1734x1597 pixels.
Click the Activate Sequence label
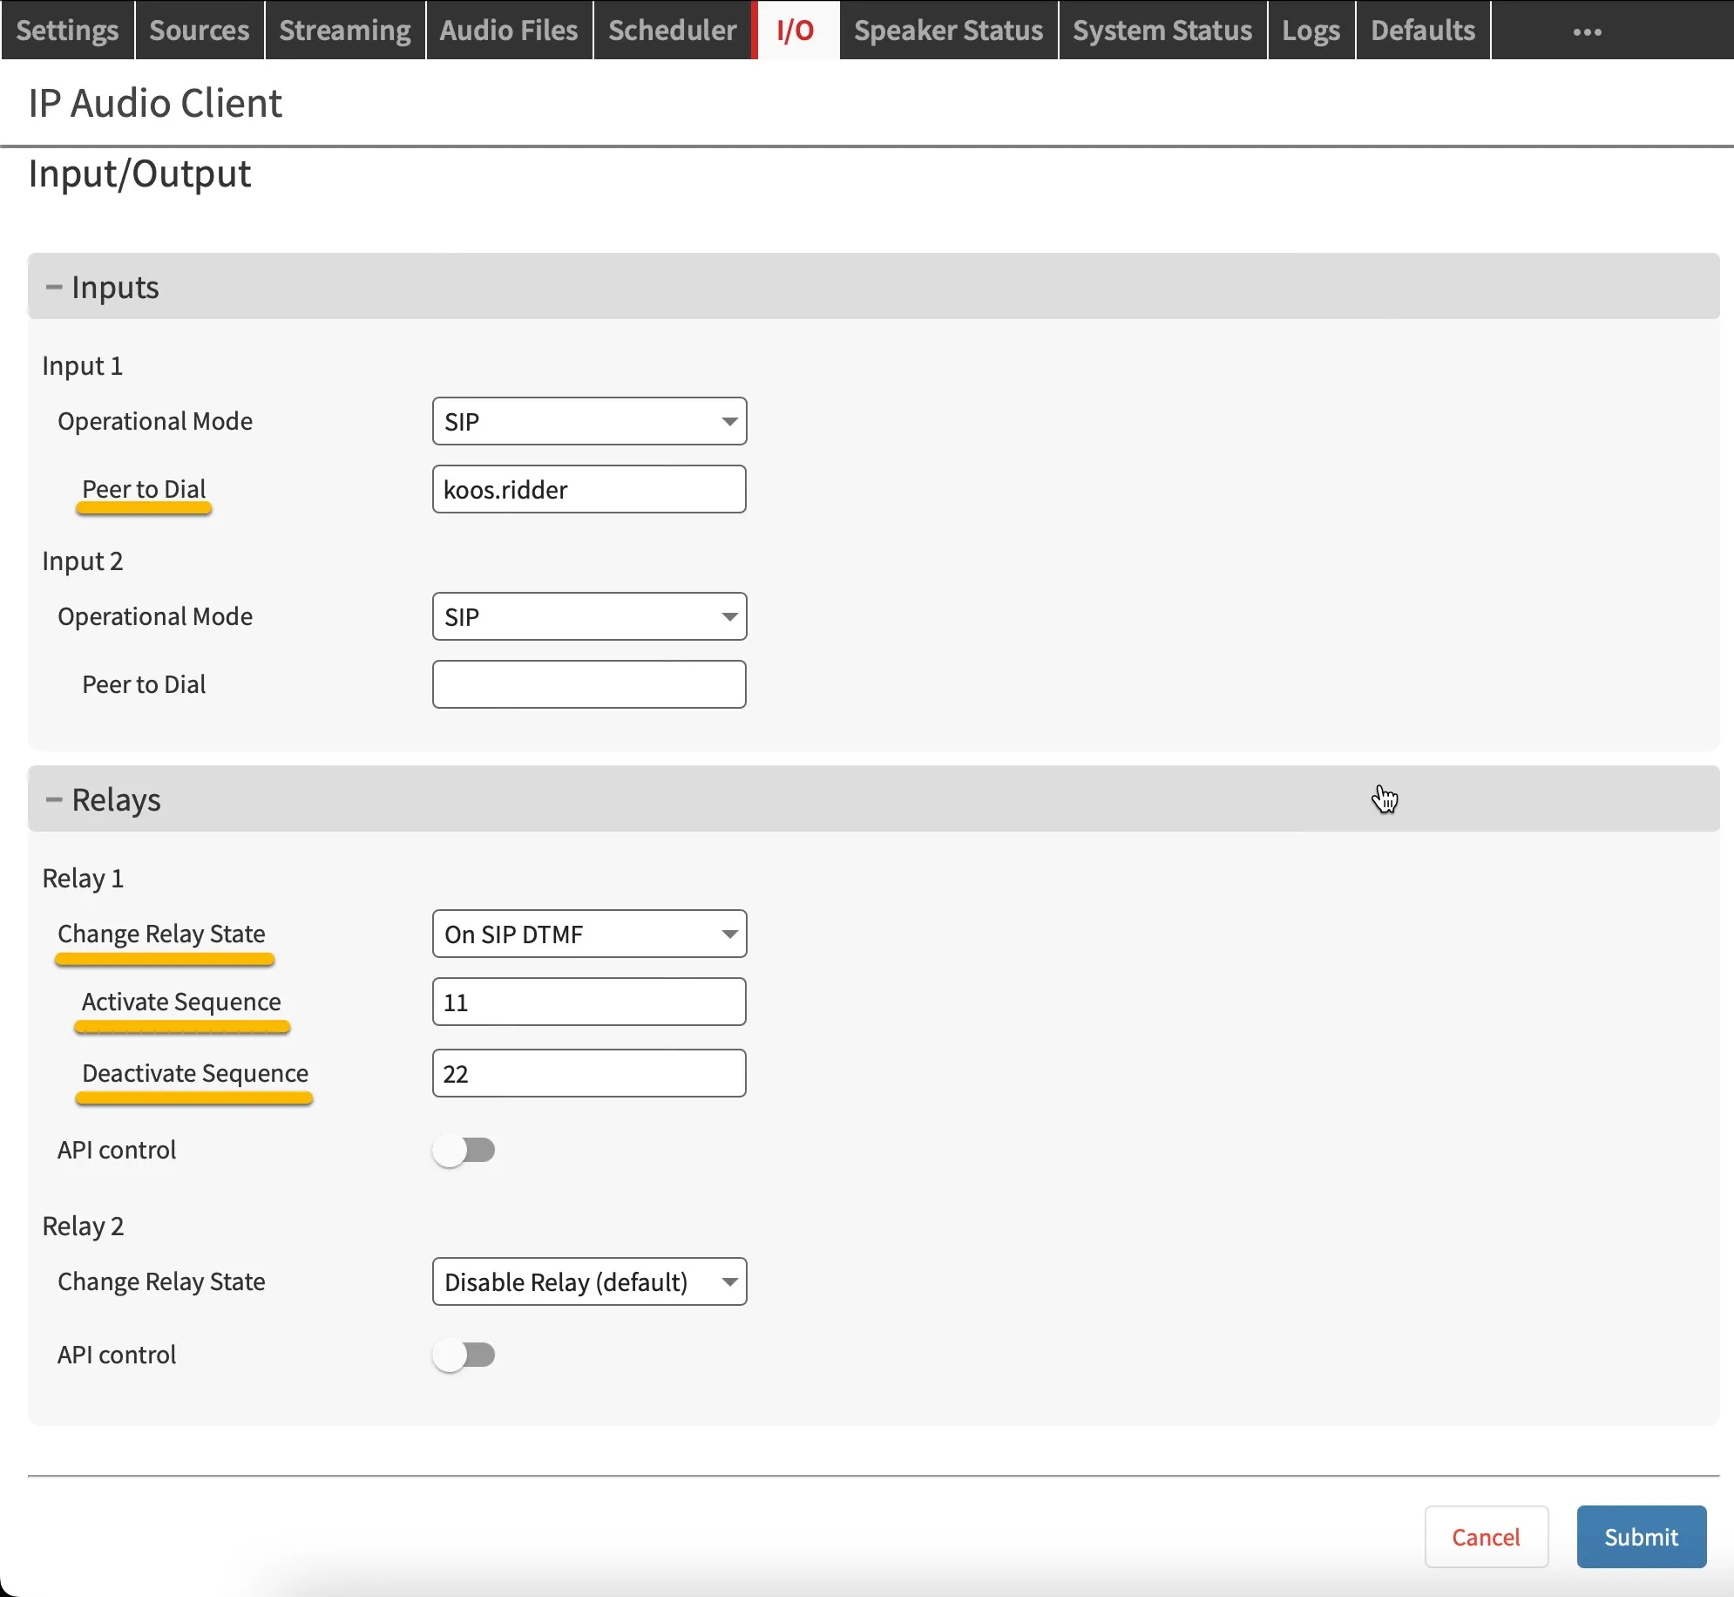tap(181, 1002)
